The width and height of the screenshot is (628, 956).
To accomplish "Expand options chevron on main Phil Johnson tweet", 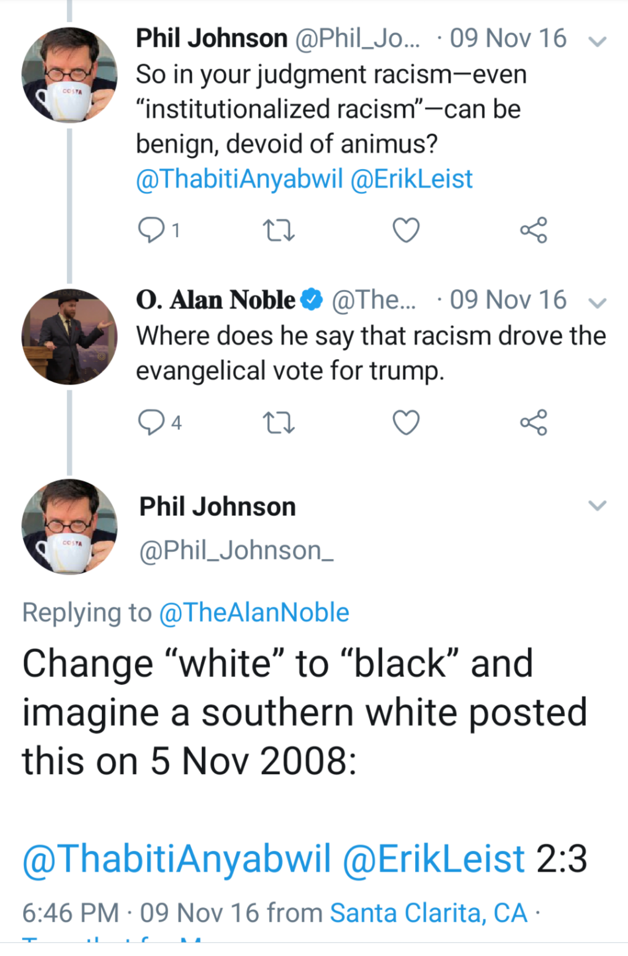I will 597,505.
